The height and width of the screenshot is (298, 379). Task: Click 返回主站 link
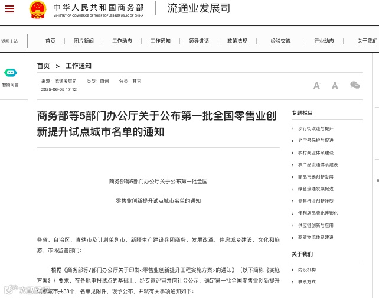(x=9, y=41)
